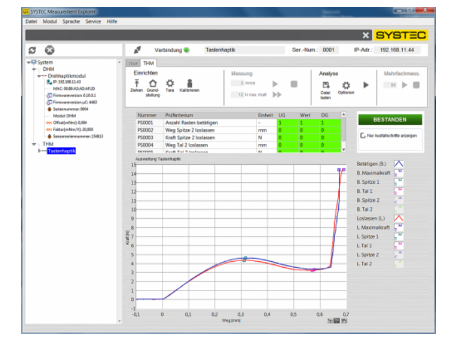Stop Messung with the square button
Image resolution: width=457 pixels, height=342 pixels.
pyautogui.click(x=294, y=84)
